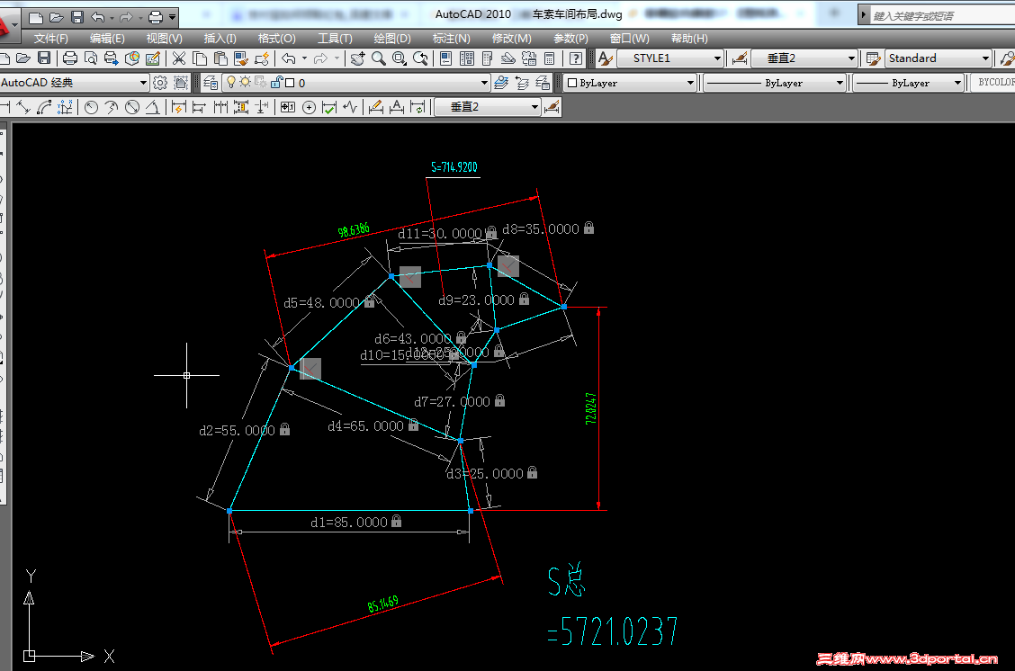This screenshot has width=1015, height=671.
Task: Open DesignCenter icon
Action: (467, 58)
